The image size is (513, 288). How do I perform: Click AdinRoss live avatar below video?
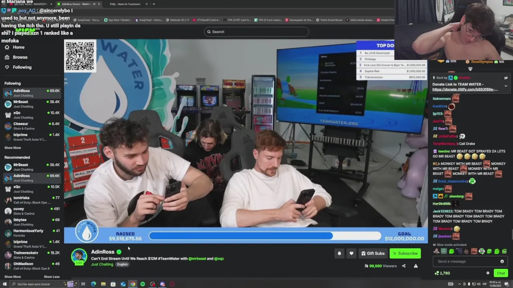[x=79, y=257]
